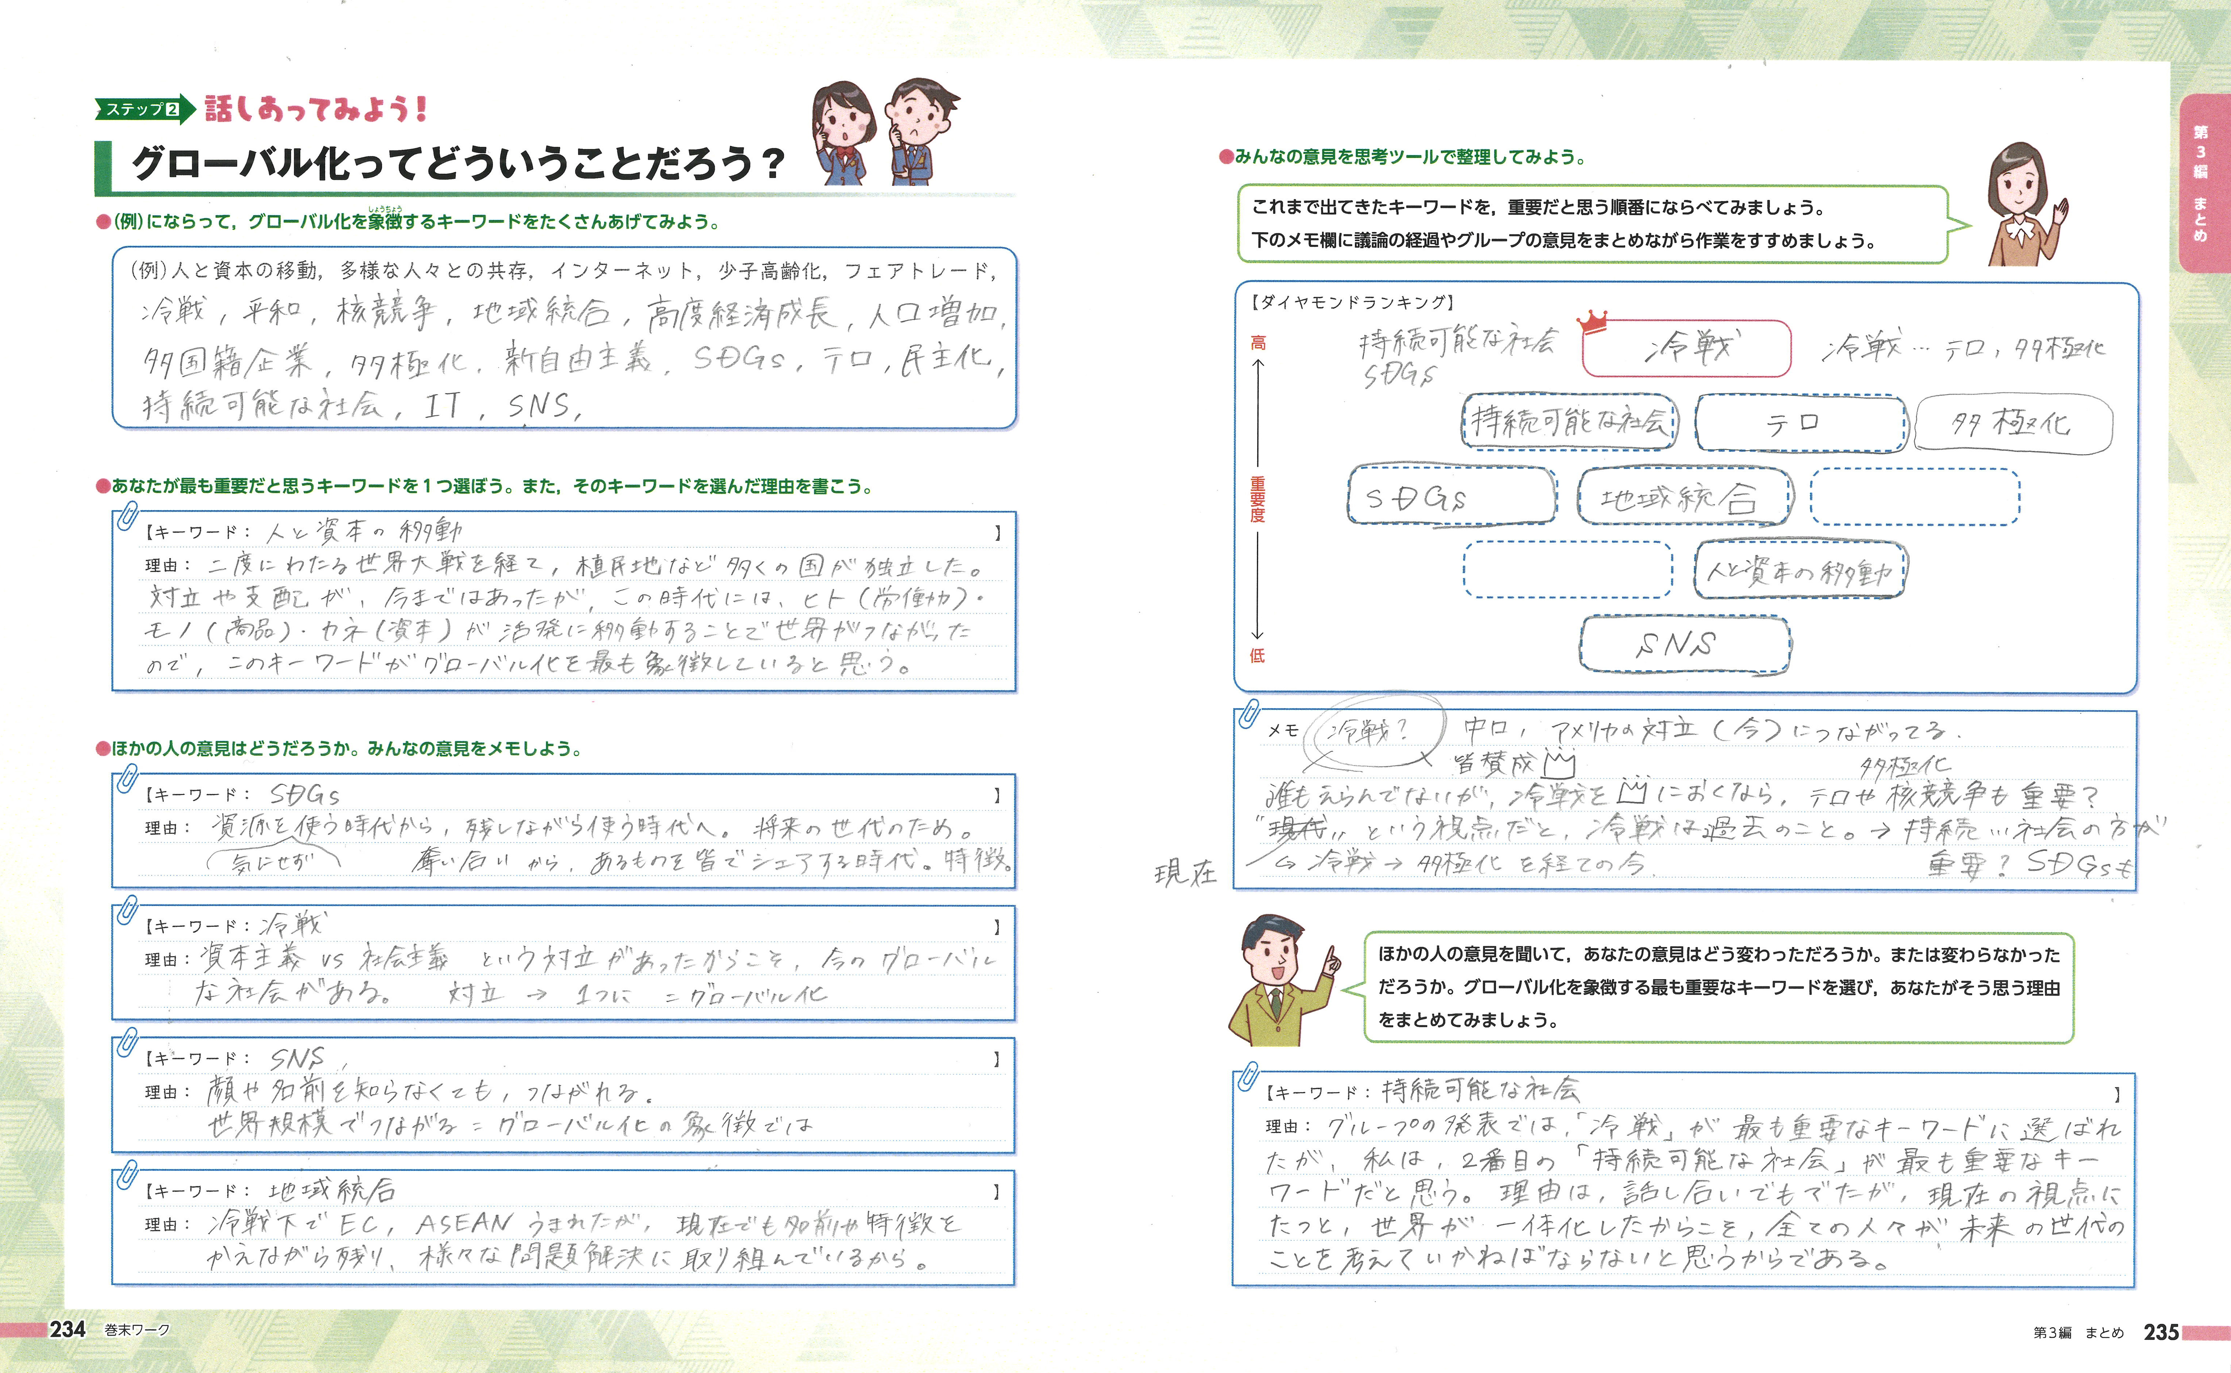Select the red-bordered 冷戦 top ranking box
Image resolution: width=2231 pixels, height=1373 pixels.
click(x=1686, y=349)
